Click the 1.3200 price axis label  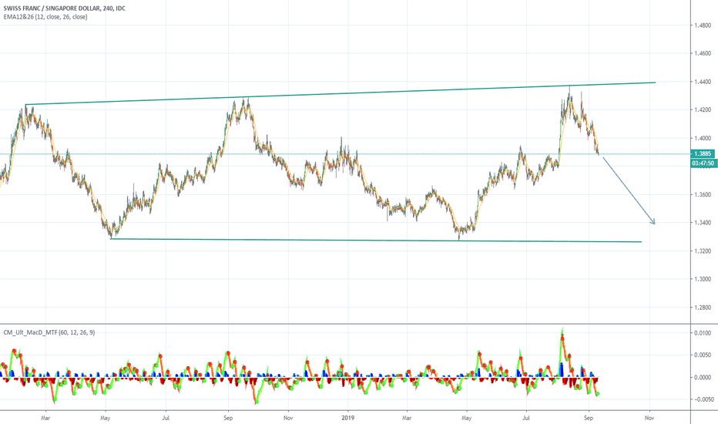pyautogui.click(x=703, y=251)
